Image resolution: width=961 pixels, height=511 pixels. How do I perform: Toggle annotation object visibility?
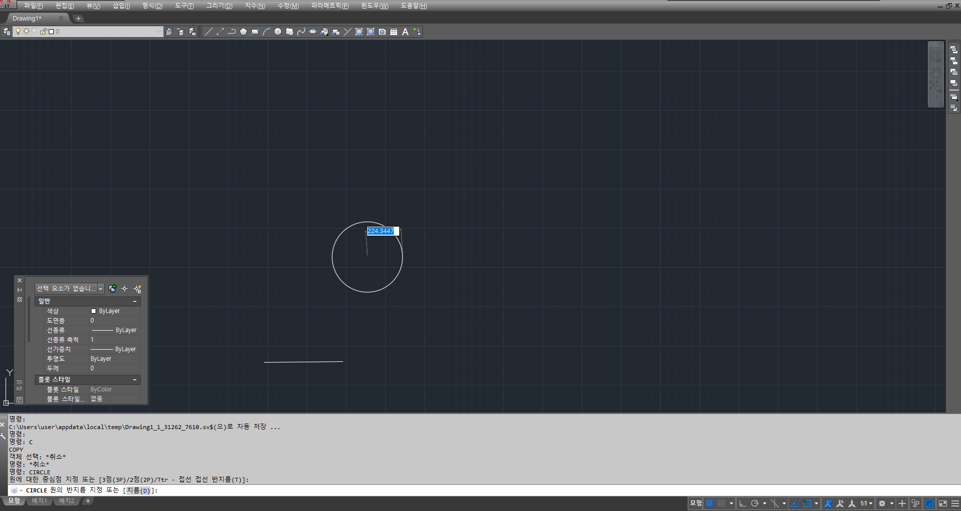828,503
